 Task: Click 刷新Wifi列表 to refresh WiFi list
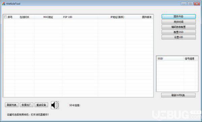[178, 95]
